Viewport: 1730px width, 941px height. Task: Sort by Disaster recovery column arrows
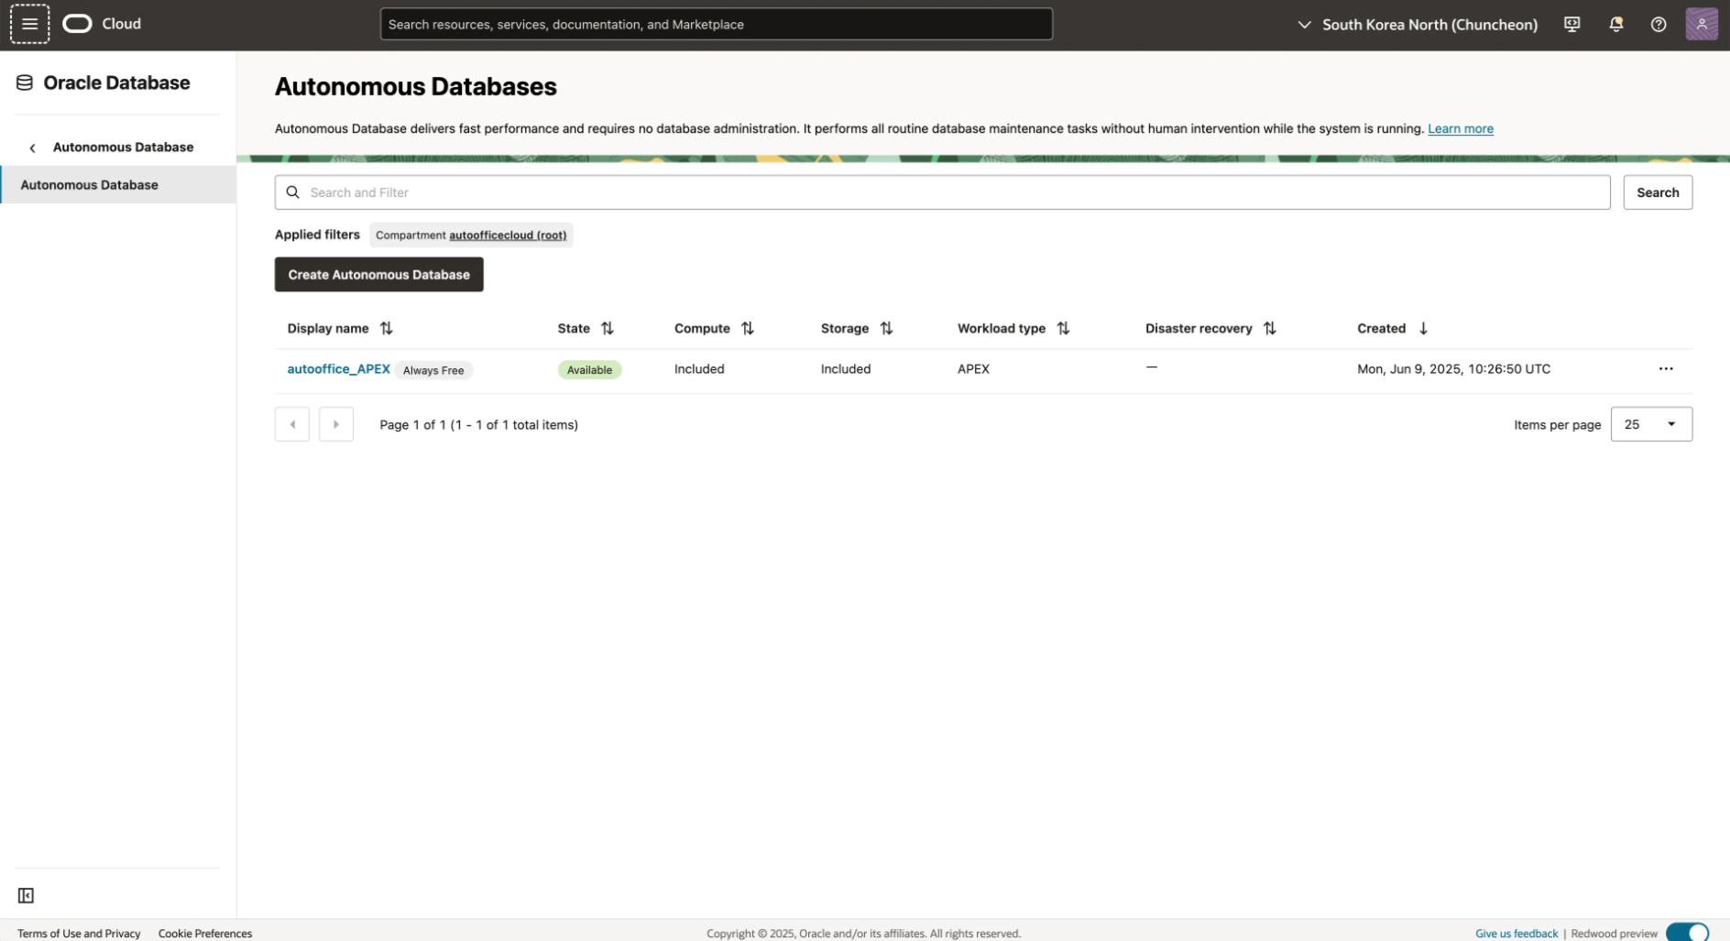(x=1270, y=328)
